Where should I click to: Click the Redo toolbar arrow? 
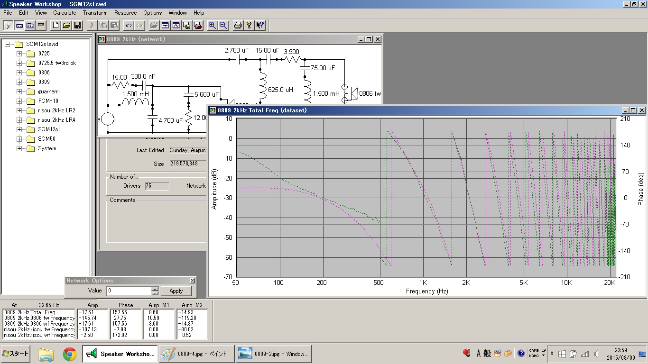click(139, 25)
